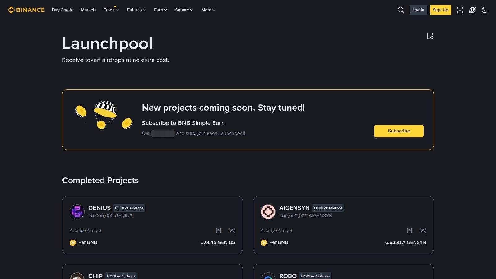The width and height of the screenshot is (496, 279).
Task: Click '100,000,000 AIGENSYN' total amount
Action: tap(306, 216)
